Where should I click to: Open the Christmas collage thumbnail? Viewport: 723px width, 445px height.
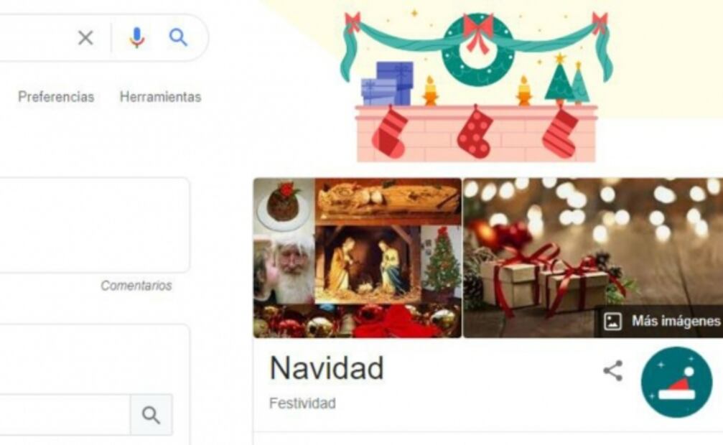pos(358,258)
